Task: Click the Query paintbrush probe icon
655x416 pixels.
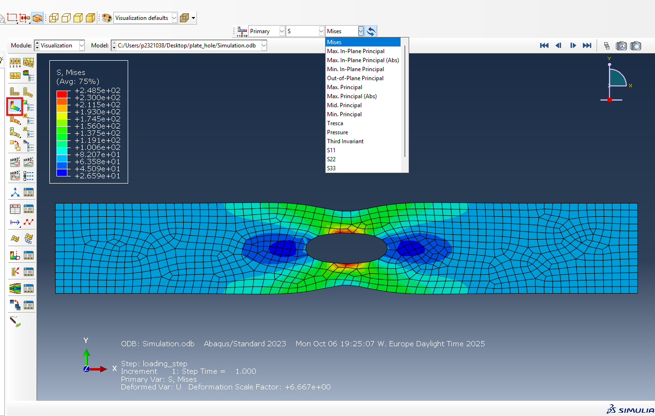Action: point(15,322)
